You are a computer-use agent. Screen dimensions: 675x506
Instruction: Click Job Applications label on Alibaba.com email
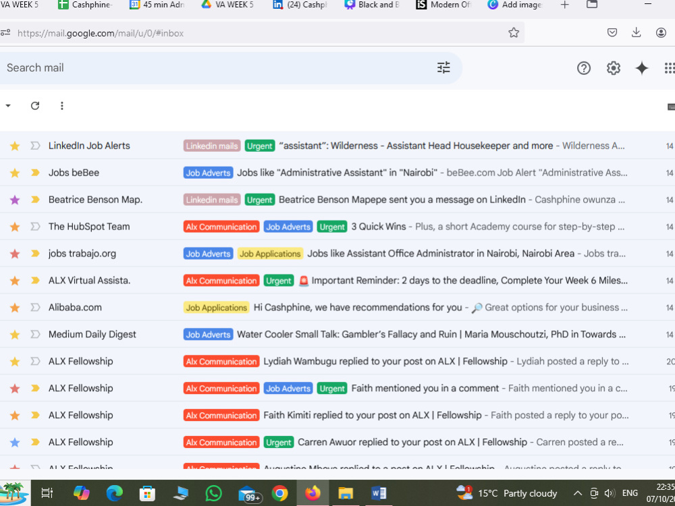tap(217, 308)
